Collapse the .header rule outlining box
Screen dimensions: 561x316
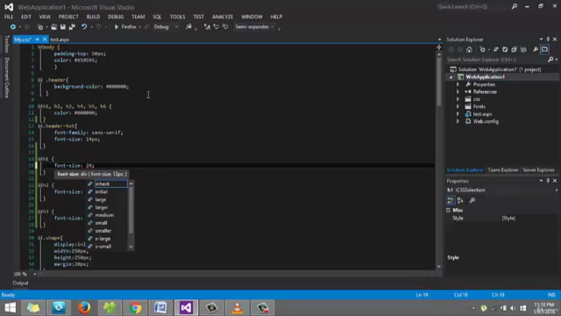tap(39, 80)
